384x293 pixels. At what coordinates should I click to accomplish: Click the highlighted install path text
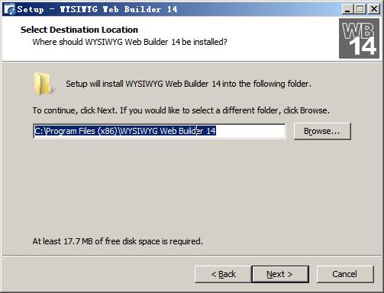click(125, 131)
